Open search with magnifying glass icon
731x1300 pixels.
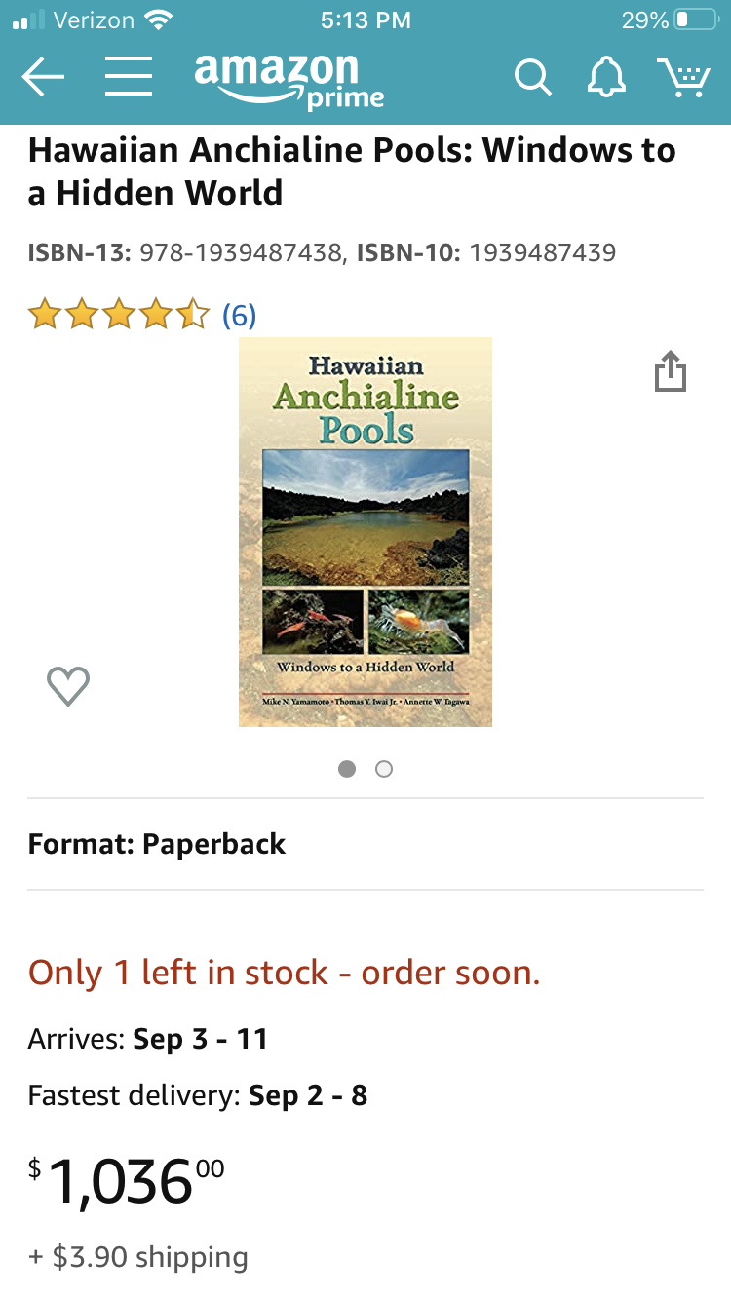pos(532,77)
